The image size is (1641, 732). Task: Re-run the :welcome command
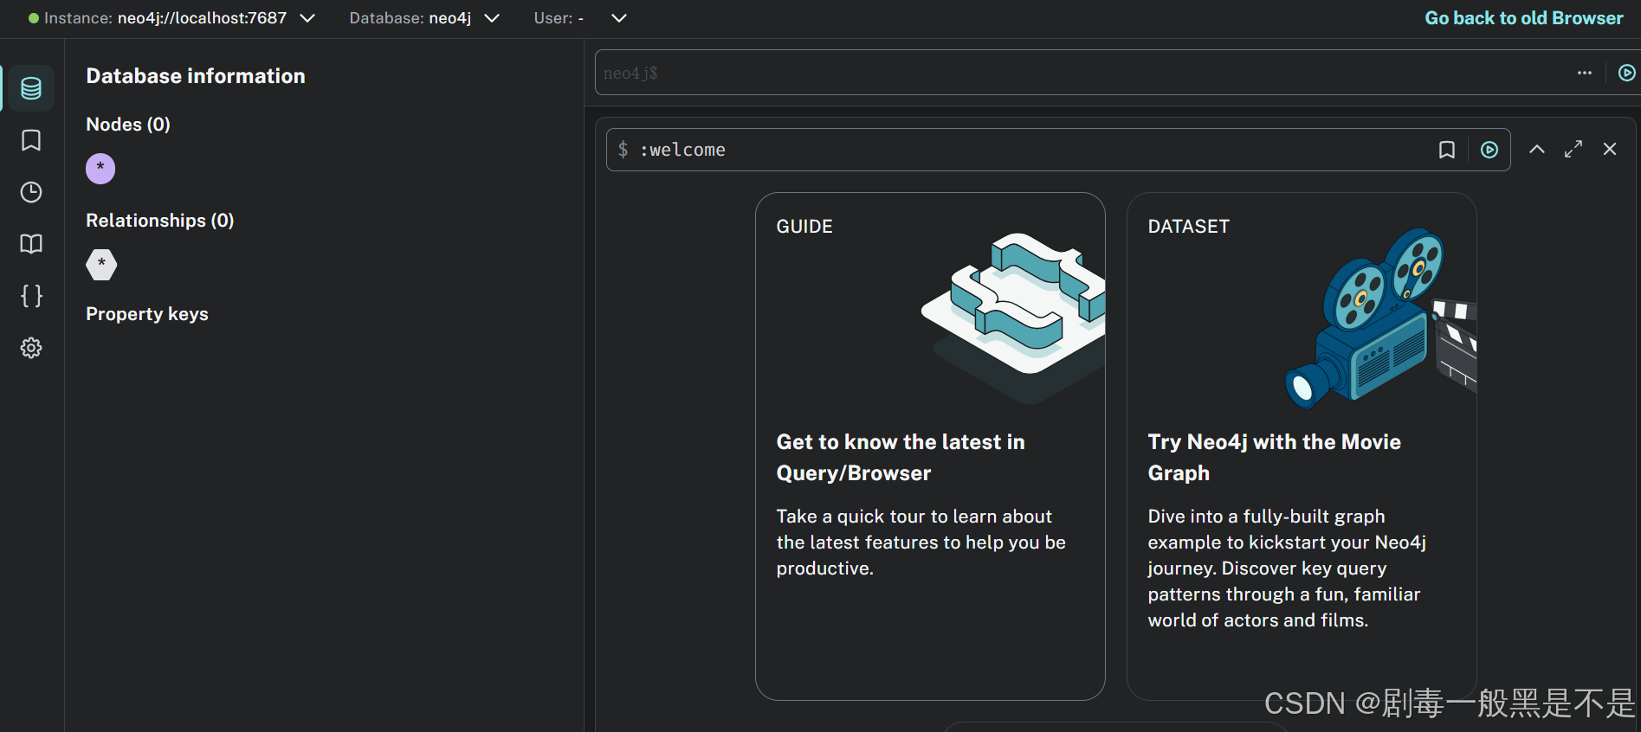click(1489, 150)
